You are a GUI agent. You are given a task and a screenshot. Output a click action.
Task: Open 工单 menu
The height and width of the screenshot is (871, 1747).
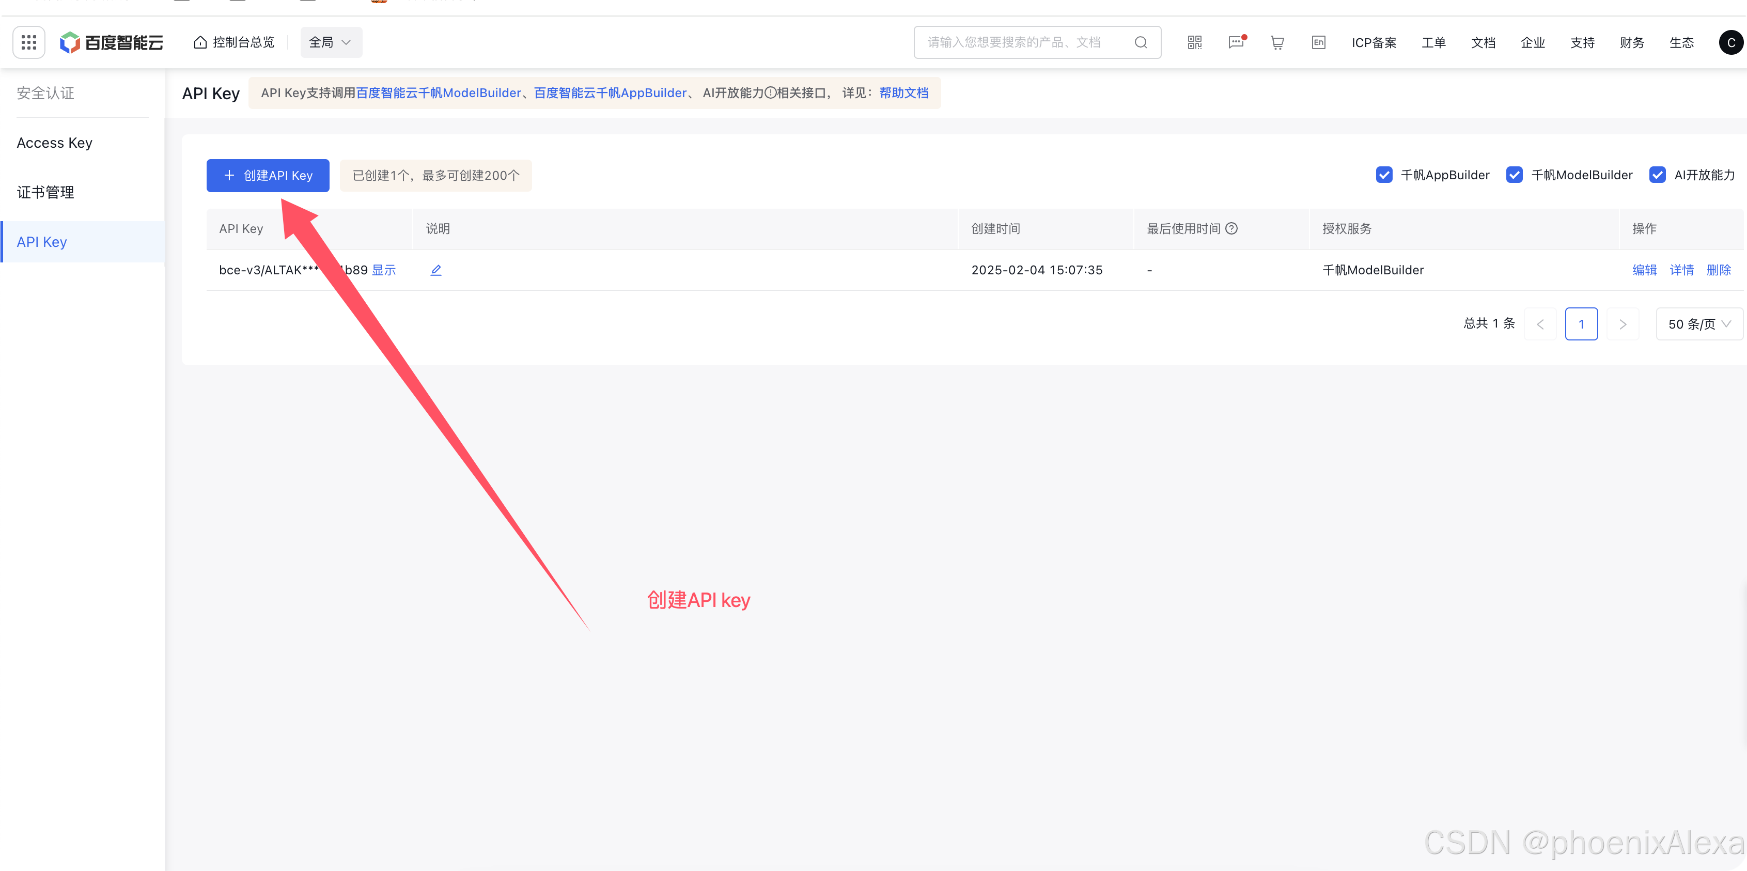[x=1433, y=43]
